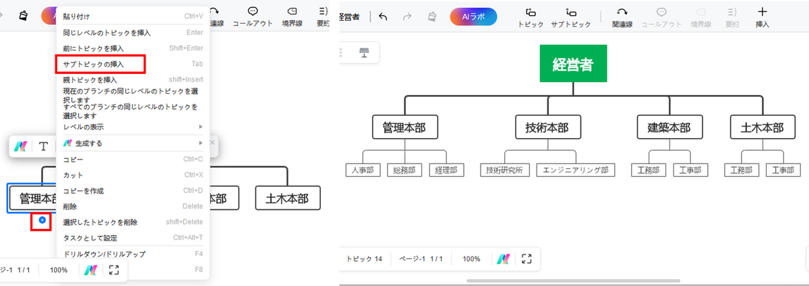The height and width of the screenshot is (286, 809).
Task: Select 工事部 under 土木本部
Action: 783,170
